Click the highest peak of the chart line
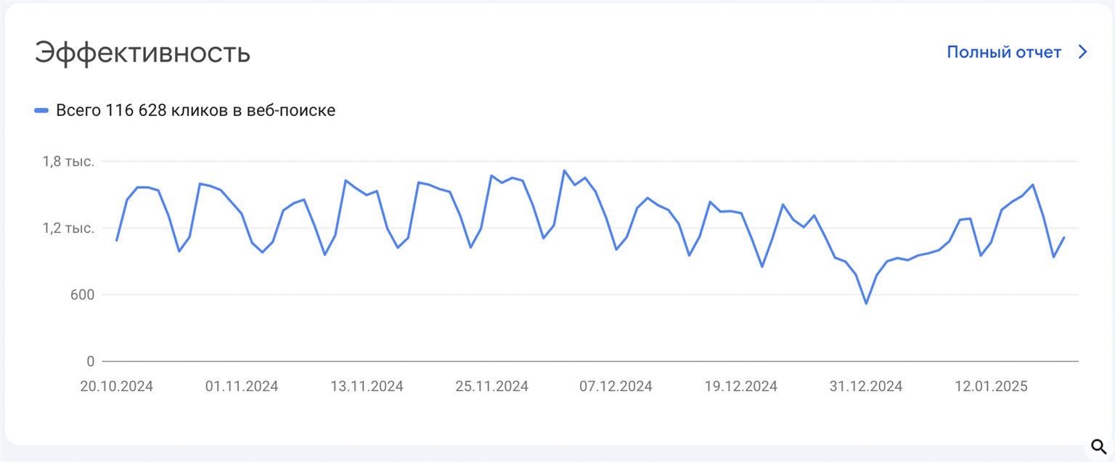This screenshot has height=462, width=1115. (564, 170)
